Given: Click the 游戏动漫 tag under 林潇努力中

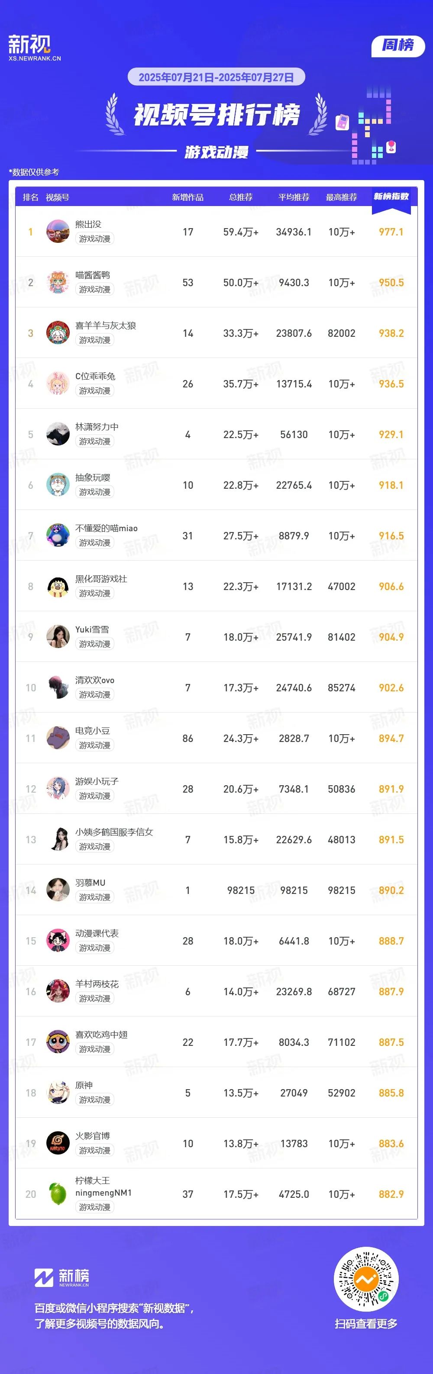Looking at the screenshot, I should point(95,442).
